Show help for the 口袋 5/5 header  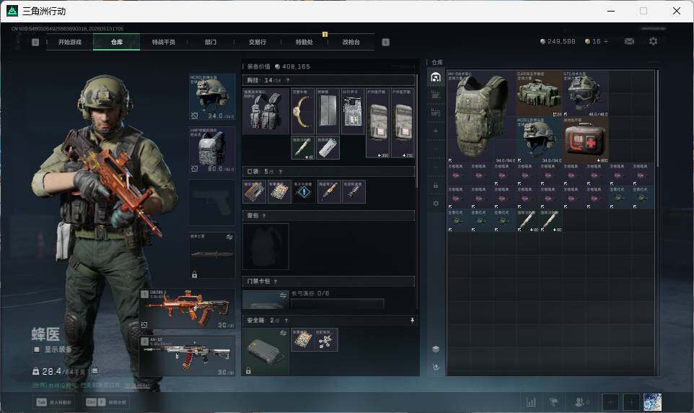tap(280, 172)
